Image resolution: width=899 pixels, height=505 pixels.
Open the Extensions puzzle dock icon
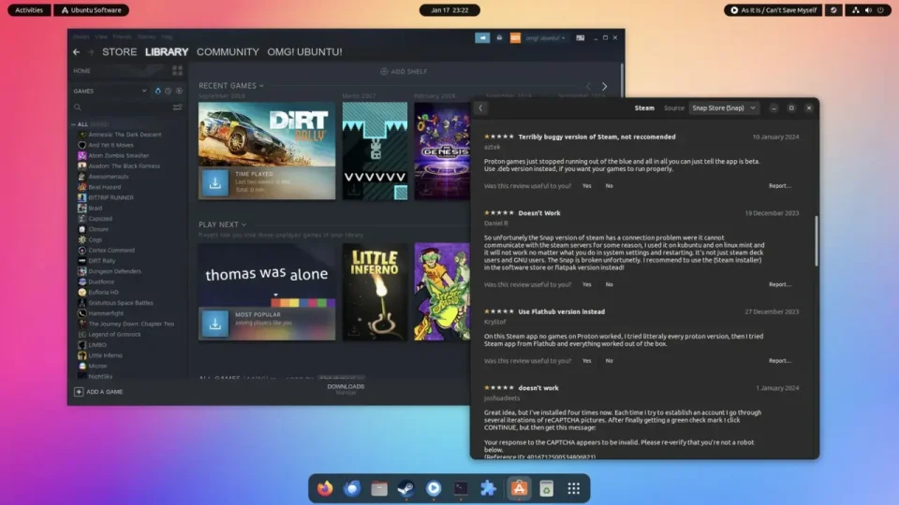tap(488, 488)
